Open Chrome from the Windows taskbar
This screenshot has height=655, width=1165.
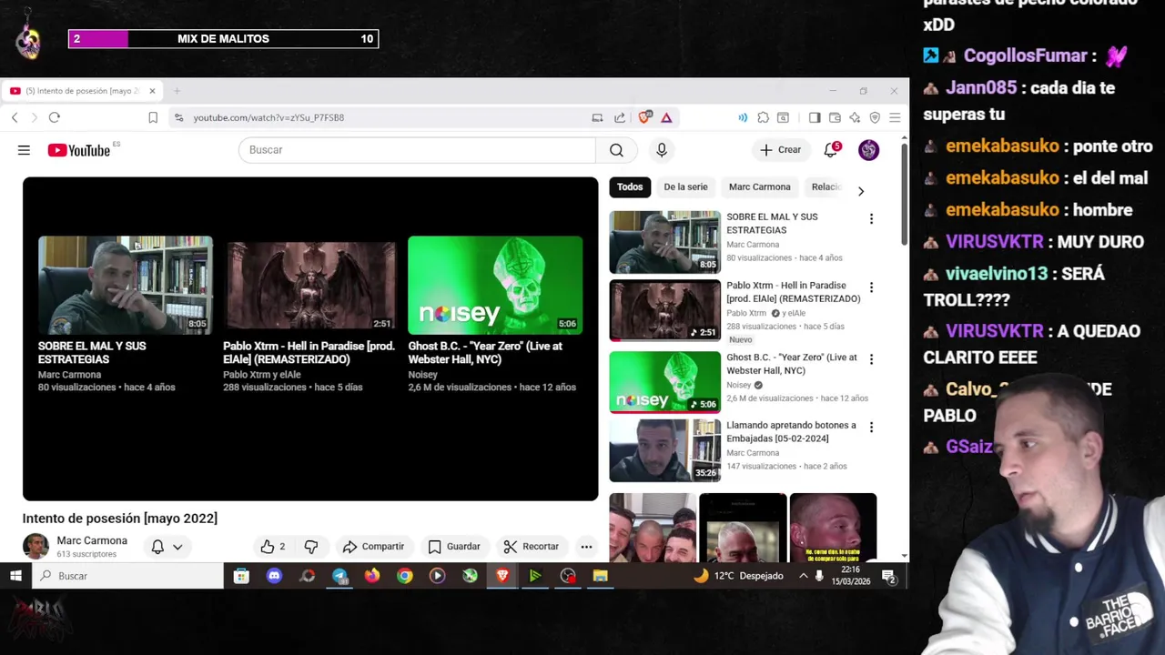point(405,576)
